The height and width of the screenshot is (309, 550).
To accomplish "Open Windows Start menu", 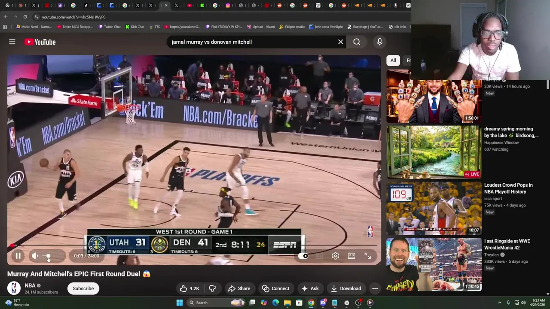I will [180, 303].
